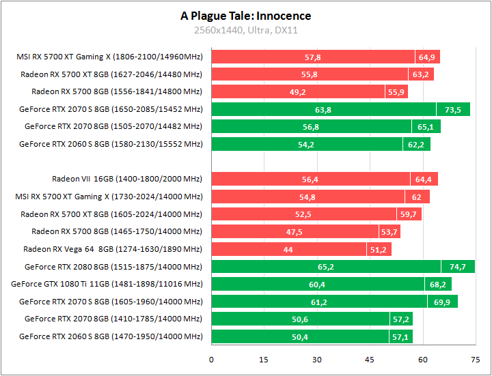Select the Radeon VII 16GB label
Viewport: 492px width, 376px height.
[x=127, y=179]
